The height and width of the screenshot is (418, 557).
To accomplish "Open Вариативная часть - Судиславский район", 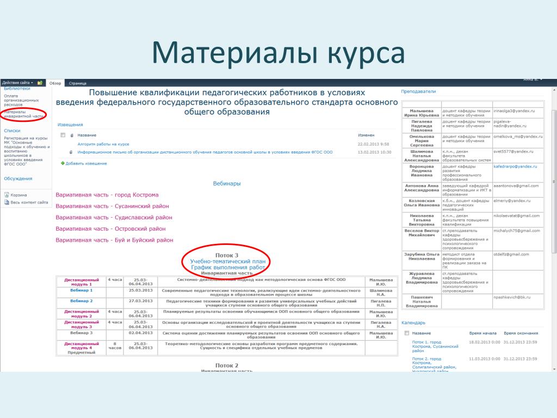I will [x=114, y=218].
